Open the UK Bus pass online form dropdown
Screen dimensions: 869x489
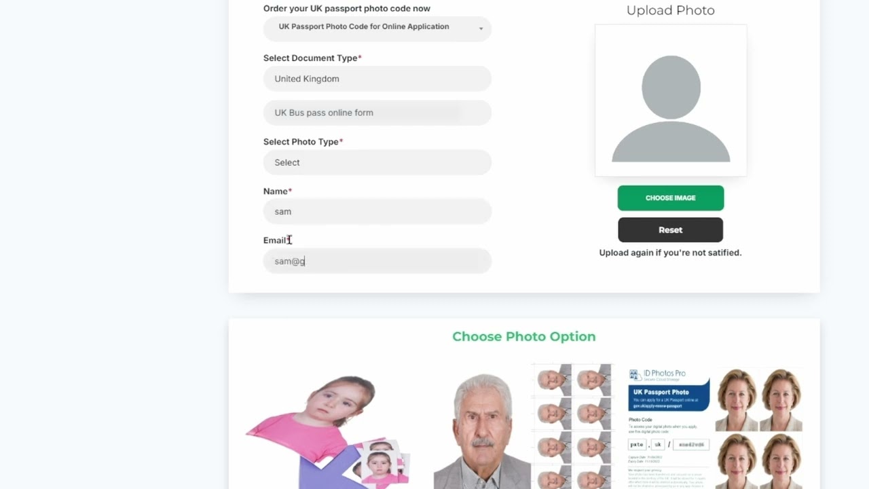[377, 113]
